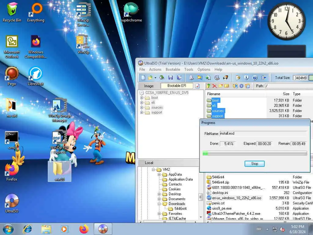The width and height of the screenshot is (313, 235).
Task: Click the image properties checkmark icon beside Bootable EFI
Action: click(x=198, y=86)
